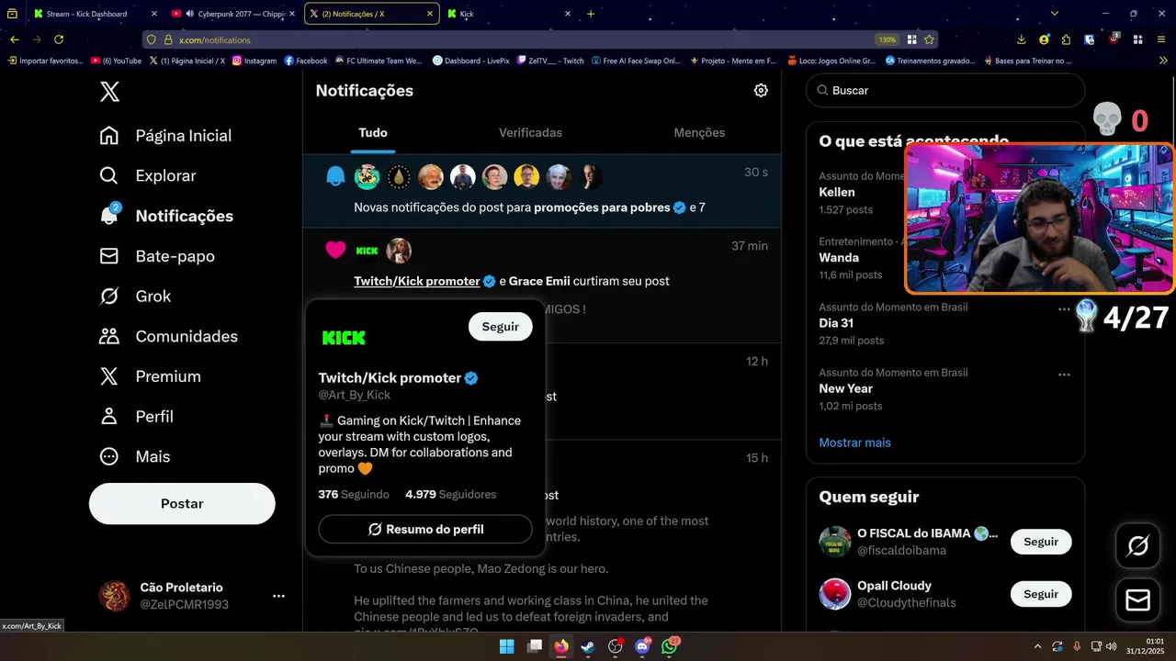Open Perfil in the sidebar
This screenshot has width=1176, height=661.
(x=136, y=416)
